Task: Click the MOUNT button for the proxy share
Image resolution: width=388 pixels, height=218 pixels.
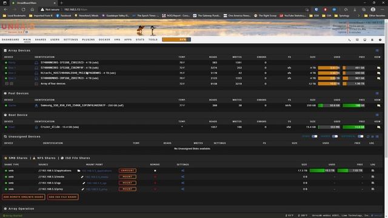Action: 127,189
